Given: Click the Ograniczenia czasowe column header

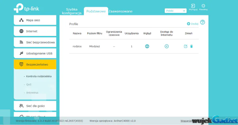Looking at the screenshot, I should point(114,33).
